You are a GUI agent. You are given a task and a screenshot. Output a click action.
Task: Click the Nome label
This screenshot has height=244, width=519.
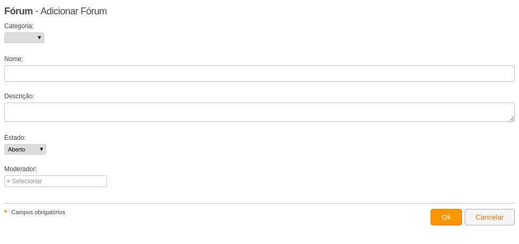(x=13, y=59)
